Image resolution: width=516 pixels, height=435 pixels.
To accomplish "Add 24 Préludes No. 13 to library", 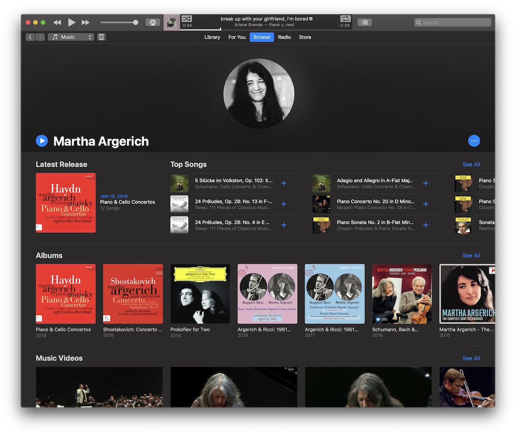I will (284, 204).
